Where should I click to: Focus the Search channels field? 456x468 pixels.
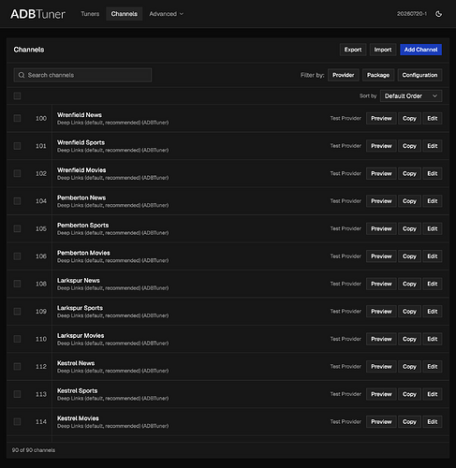pos(82,75)
